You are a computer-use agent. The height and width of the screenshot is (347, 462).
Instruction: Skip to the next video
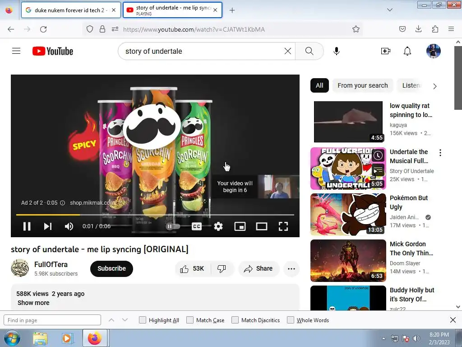tap(48, 226)
